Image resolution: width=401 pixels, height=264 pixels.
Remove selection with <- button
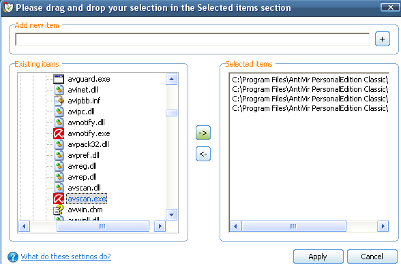(203, 154)
